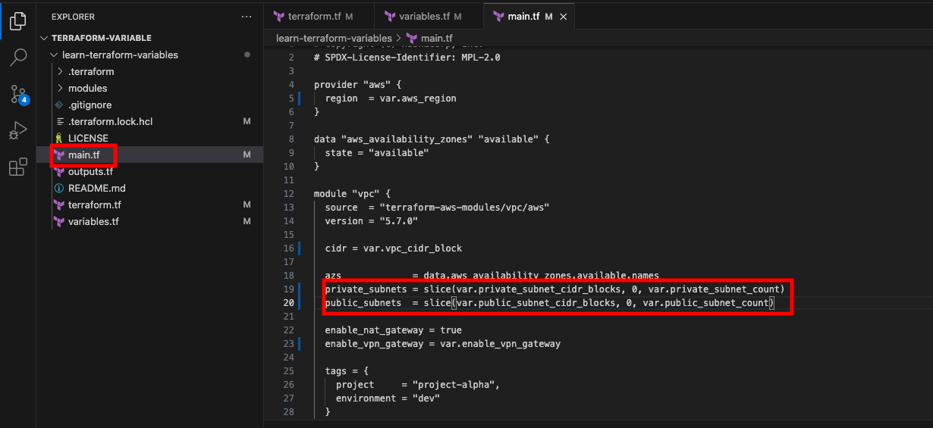Collapse the learn-terraform-variables folder
Screen dimensions: 933x428
coord(54,55)
